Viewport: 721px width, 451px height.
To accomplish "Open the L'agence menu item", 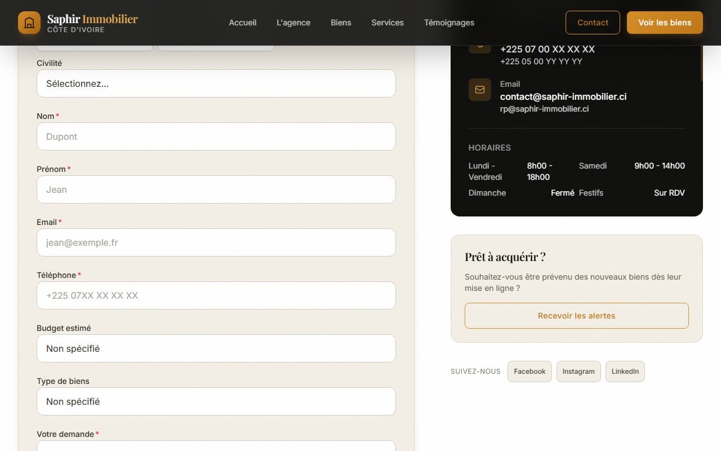I will click(x=293, y=23).
